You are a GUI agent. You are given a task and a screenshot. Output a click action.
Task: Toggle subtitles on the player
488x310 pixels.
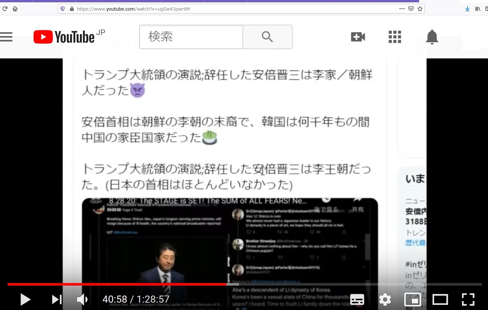357,299
